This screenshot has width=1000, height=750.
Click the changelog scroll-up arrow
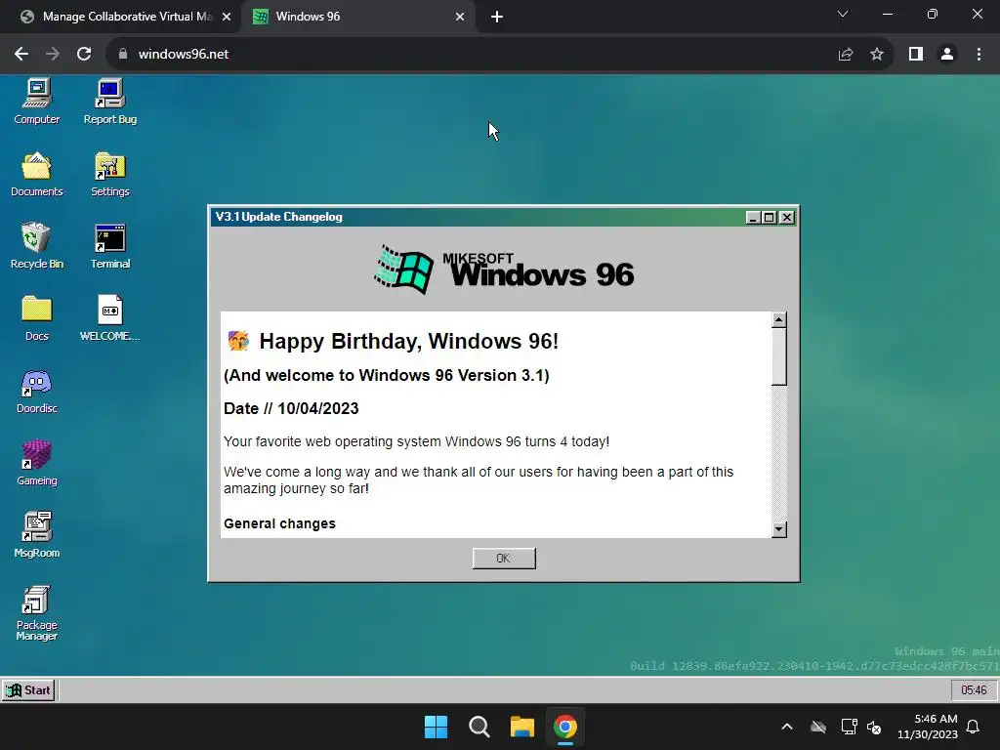pyautogui.click(x=778, y=319)
